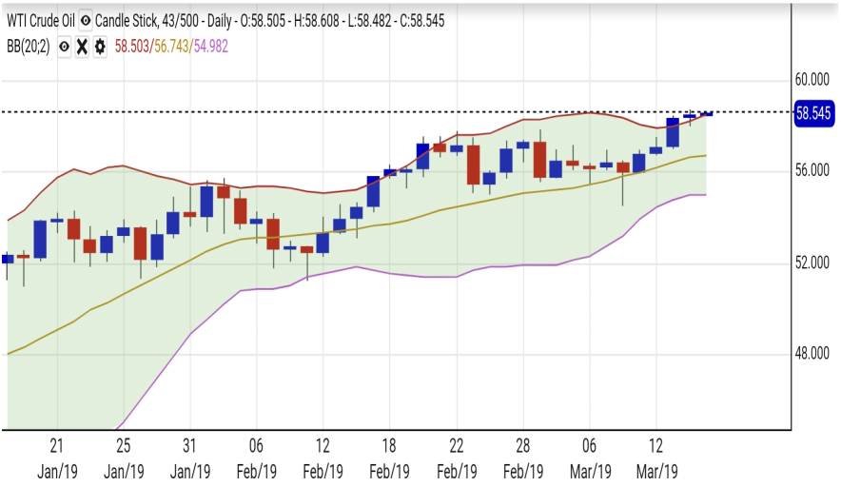This screenshot has width=841, height=487.
Task: Open BB(20;2) indicator settings gear
Action: click(x=99, y=46)
